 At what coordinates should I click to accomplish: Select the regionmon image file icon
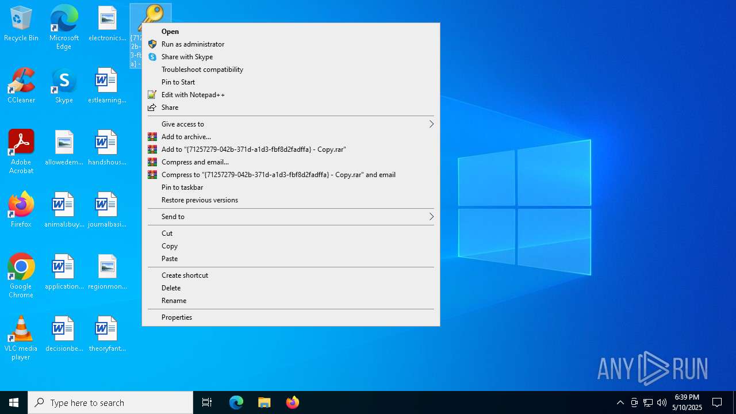tap(107, 273)
